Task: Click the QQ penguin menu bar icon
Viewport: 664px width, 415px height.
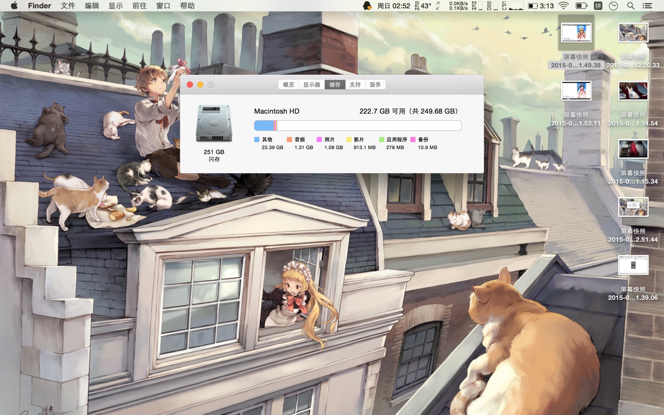Action: (x=367, y=6)
